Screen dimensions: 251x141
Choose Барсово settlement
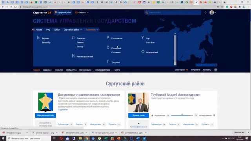[x=45, y=38]
